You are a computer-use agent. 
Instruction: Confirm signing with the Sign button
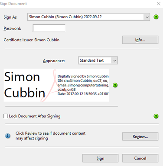pyautogui.click(x=101, y=158)
